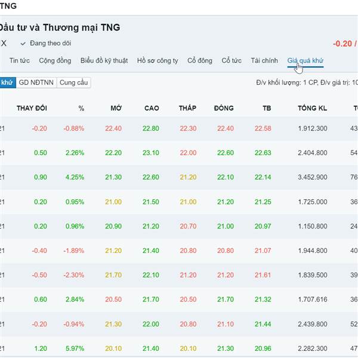Click total volume 1.707.616 cell

(x=313, y=300)
